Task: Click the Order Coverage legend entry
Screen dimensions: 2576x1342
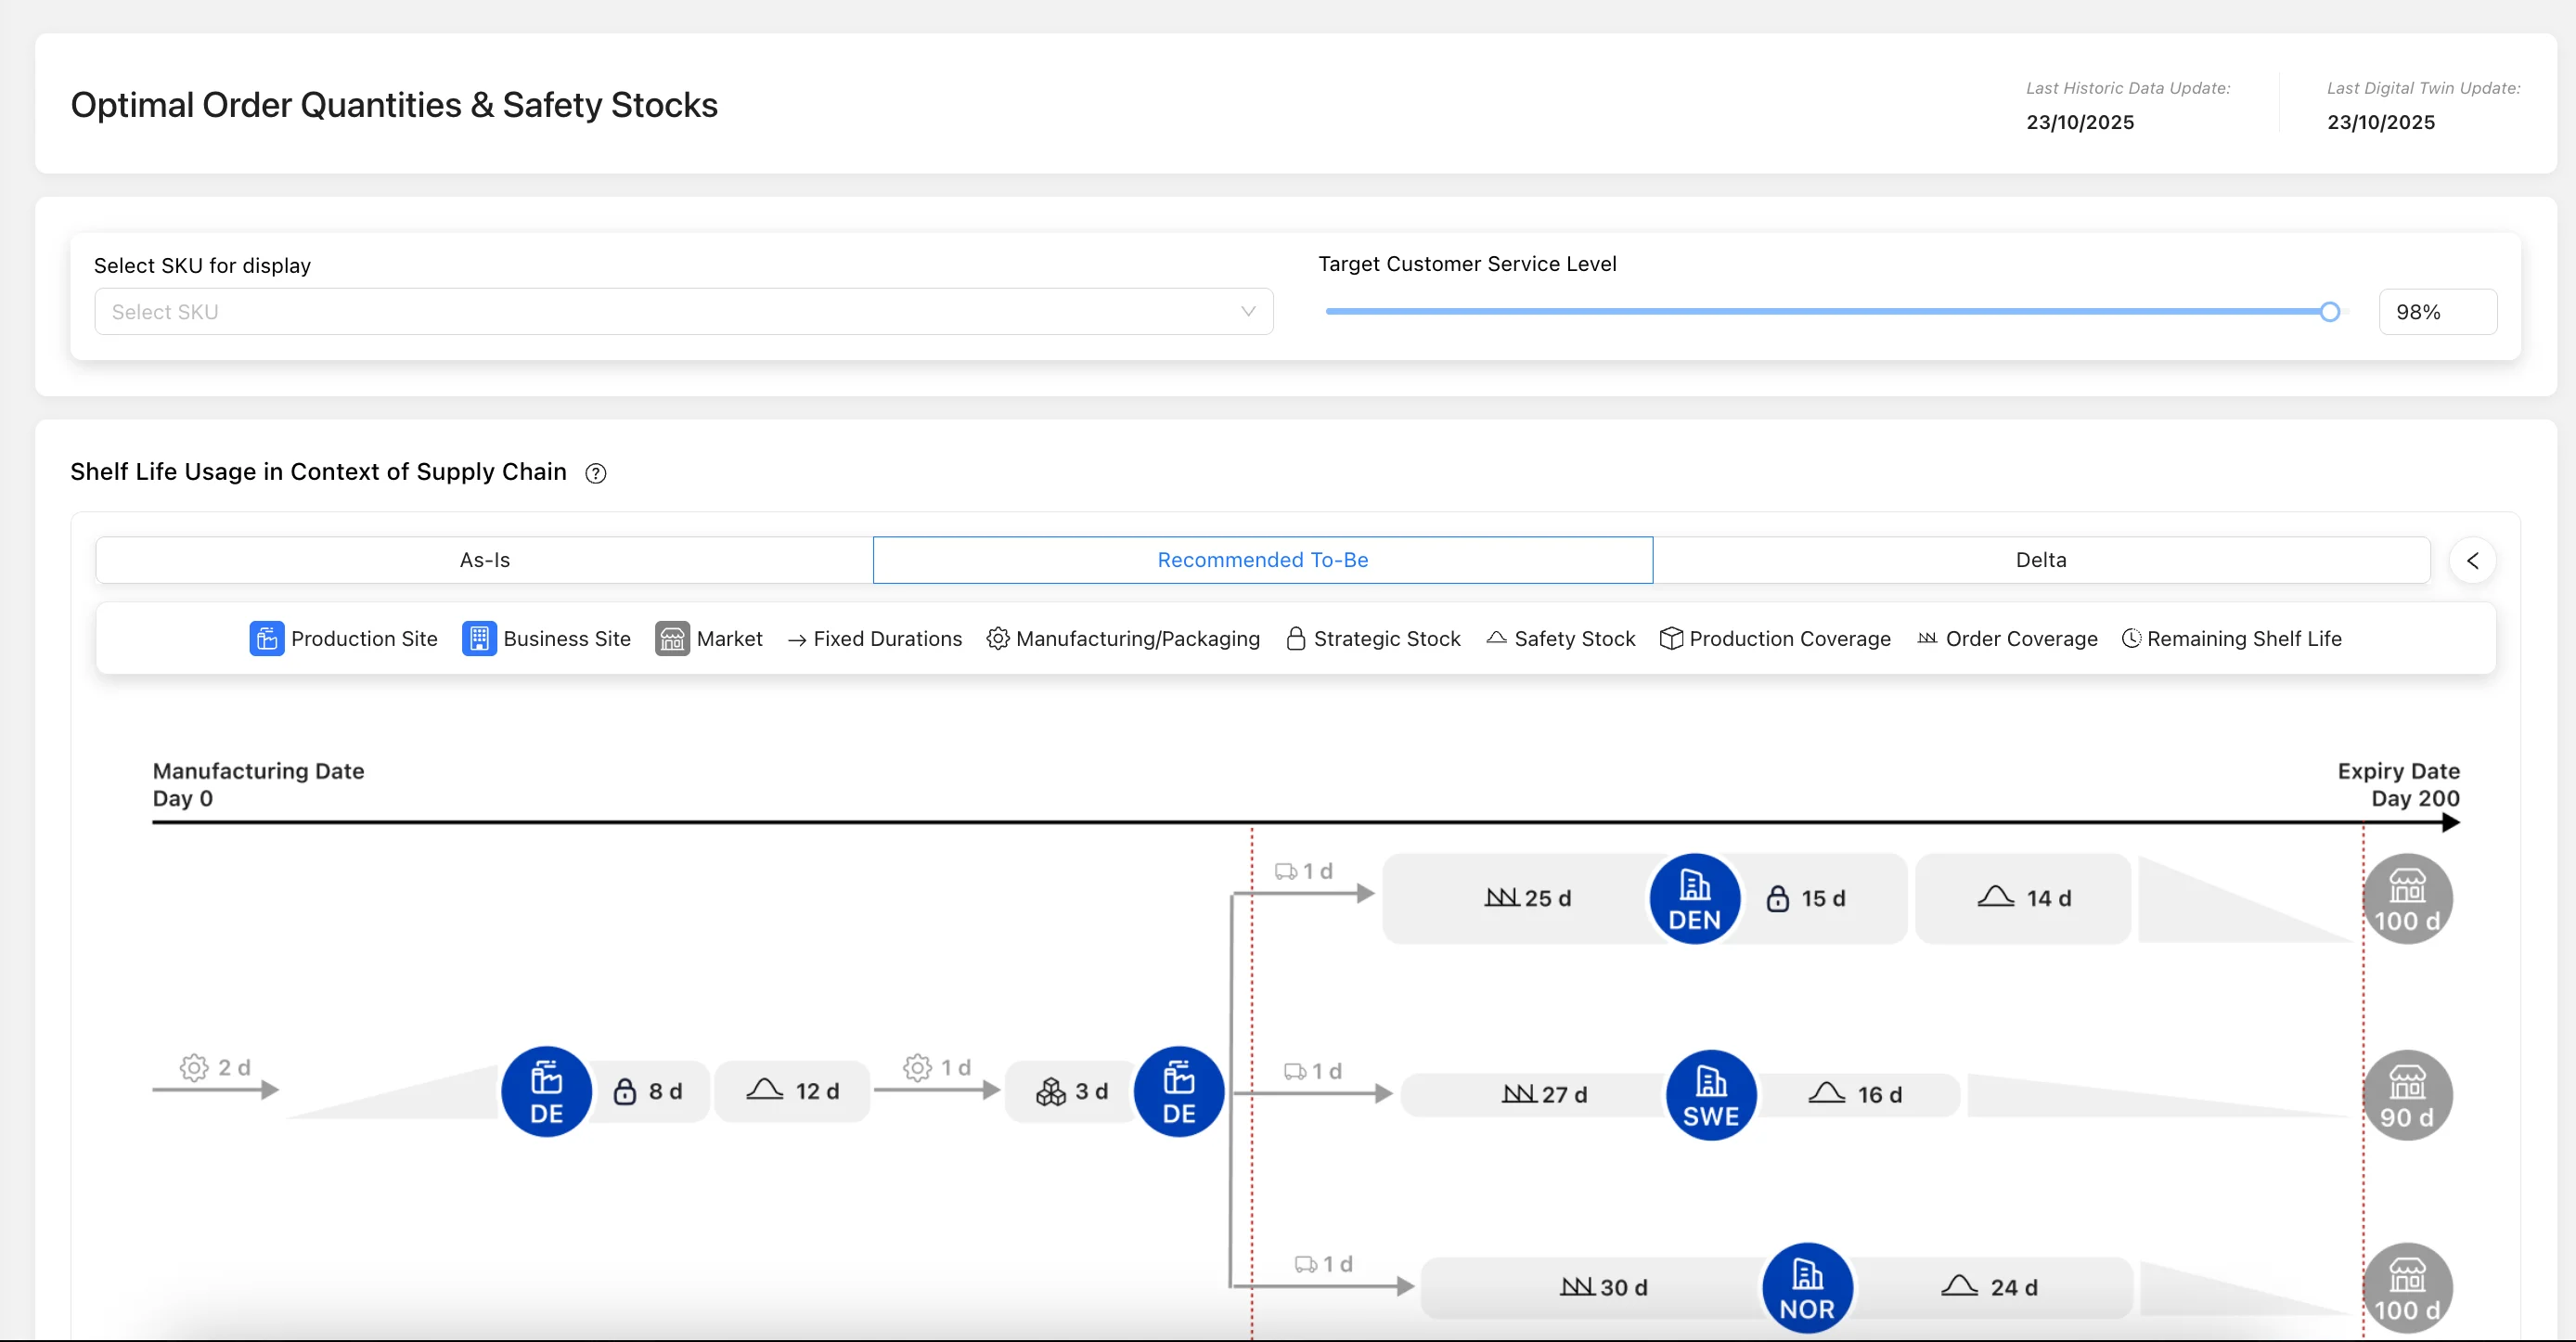Action: [2007, 638]
